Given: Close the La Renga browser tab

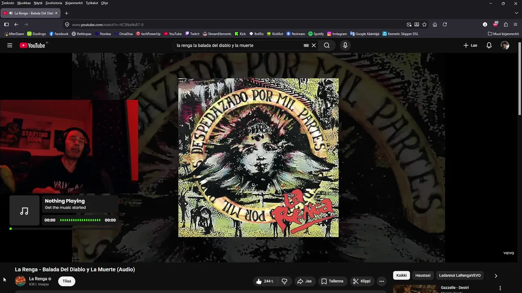Looking at the screenshot, I should point(56,13).
